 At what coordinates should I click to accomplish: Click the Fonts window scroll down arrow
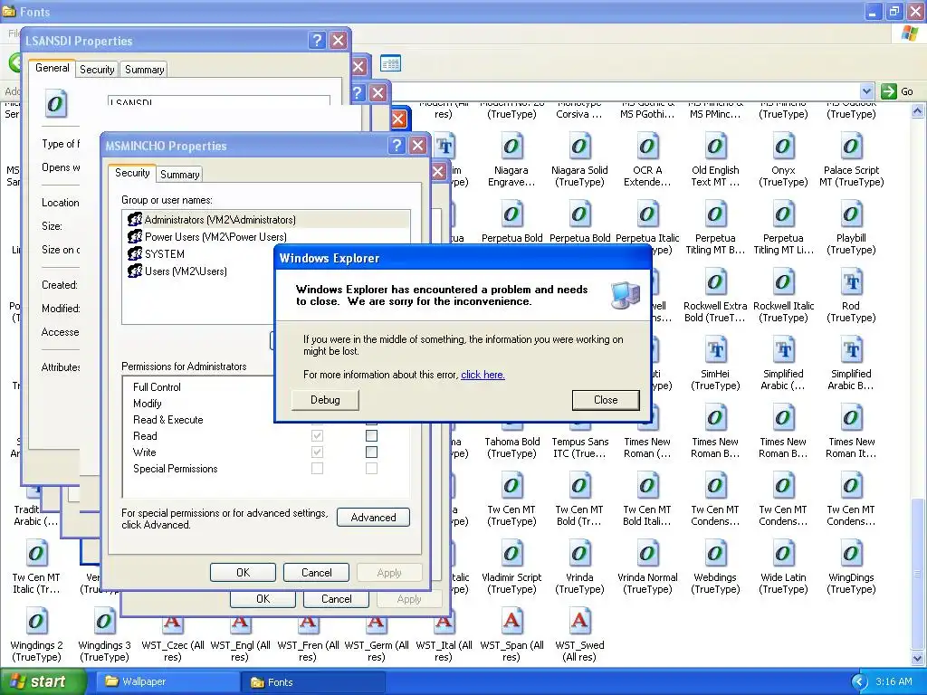[918, 658]
